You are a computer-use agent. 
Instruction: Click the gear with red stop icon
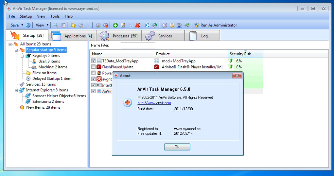(x=105, y=25)
